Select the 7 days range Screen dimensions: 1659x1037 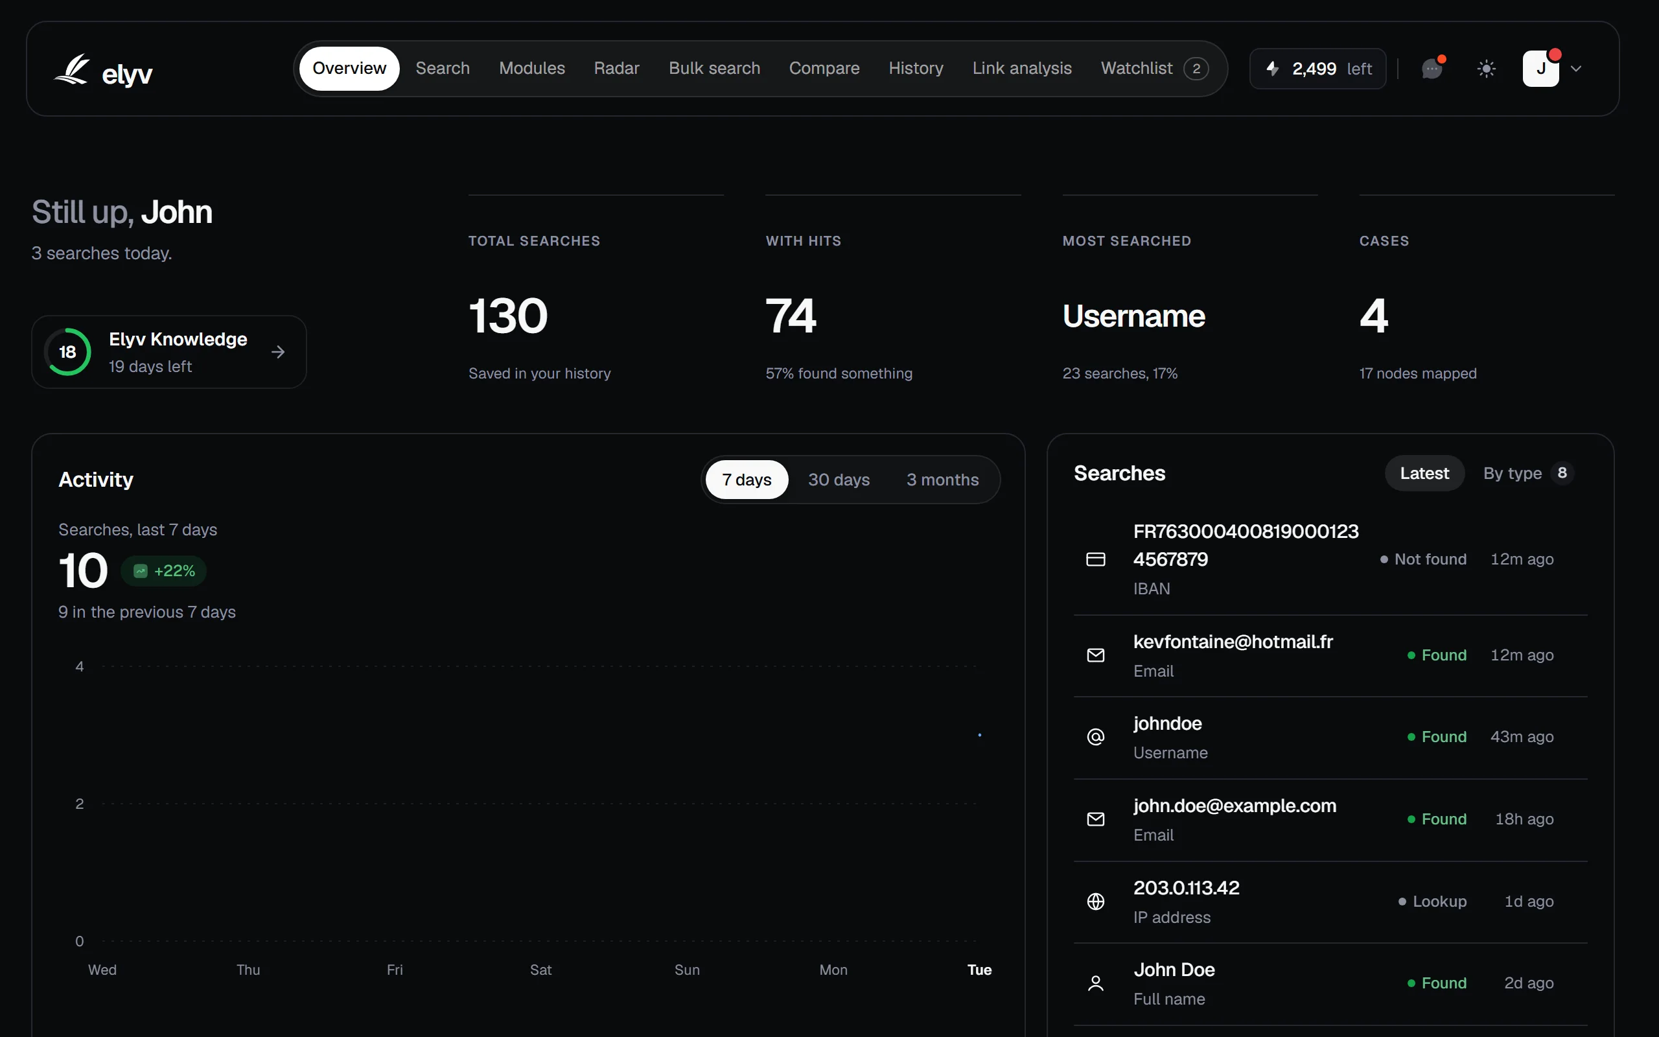click(747, 480)
